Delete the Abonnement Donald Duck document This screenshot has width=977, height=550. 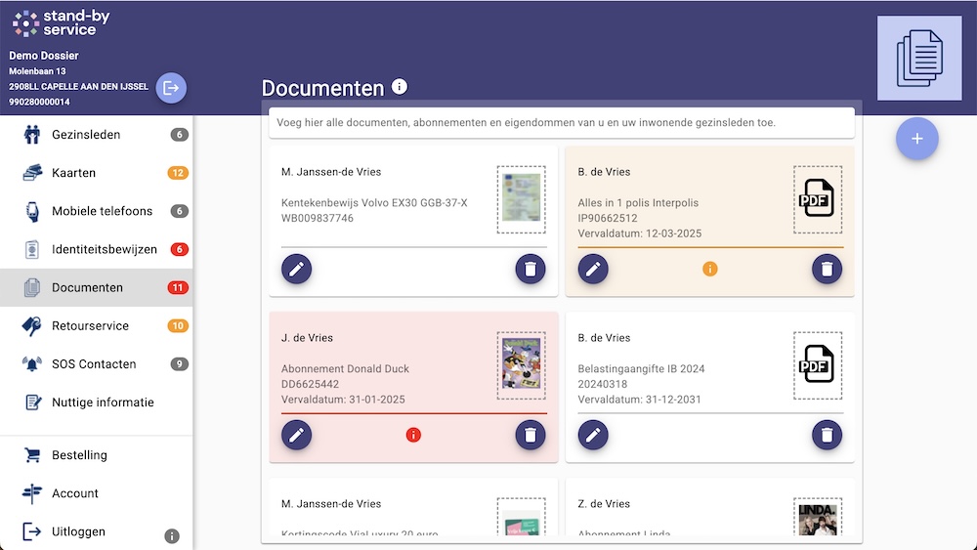click(531, 435)
